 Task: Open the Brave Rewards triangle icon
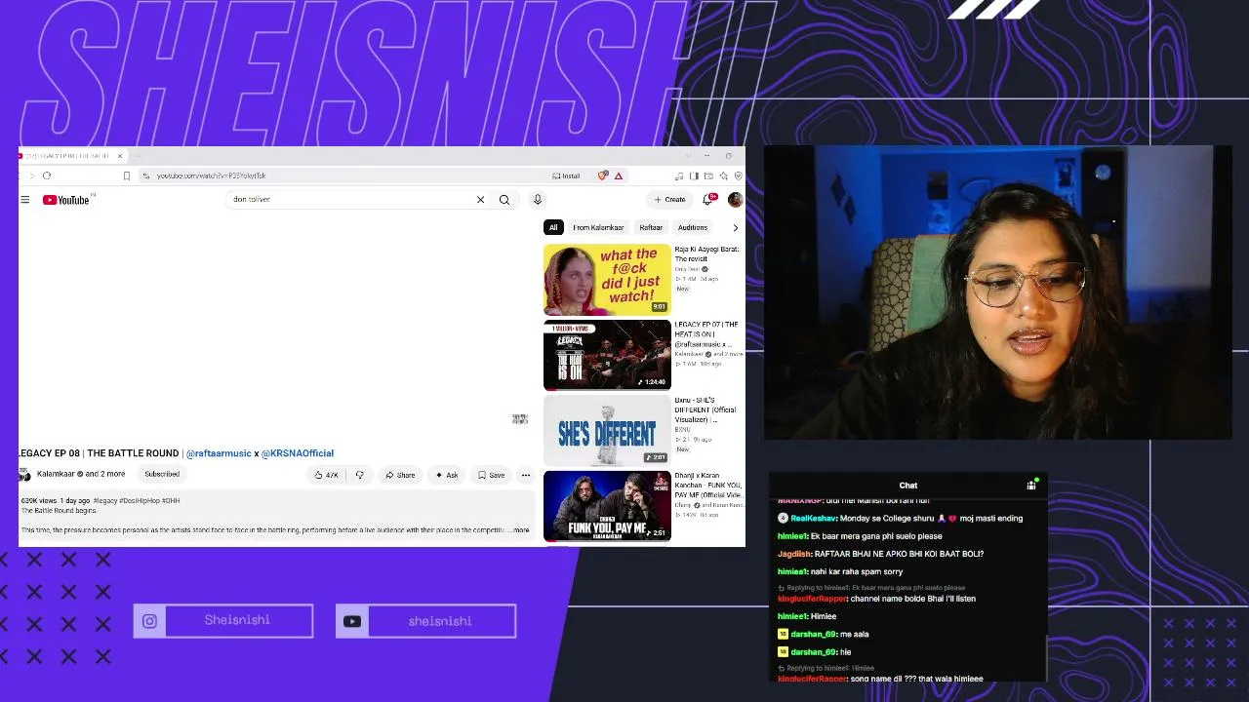point(619,175)
